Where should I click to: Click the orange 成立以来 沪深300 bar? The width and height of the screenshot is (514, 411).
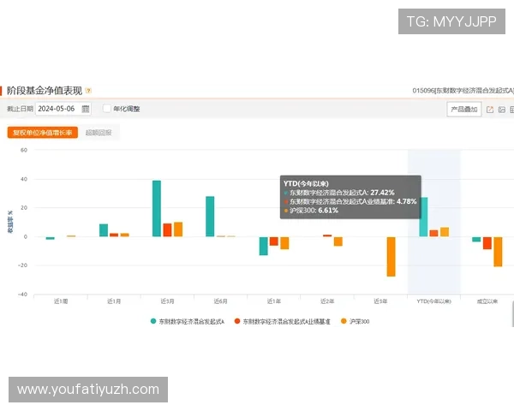498,252
